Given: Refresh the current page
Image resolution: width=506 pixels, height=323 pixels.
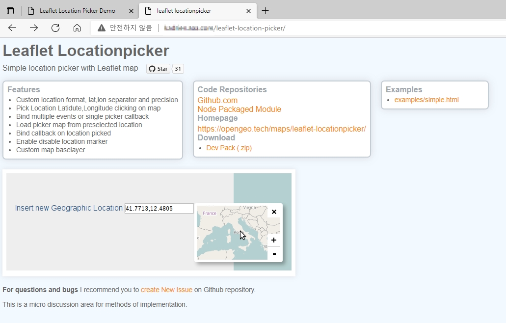Looking at the screenshot, I should pyautogui.click(x=55, y=28).
